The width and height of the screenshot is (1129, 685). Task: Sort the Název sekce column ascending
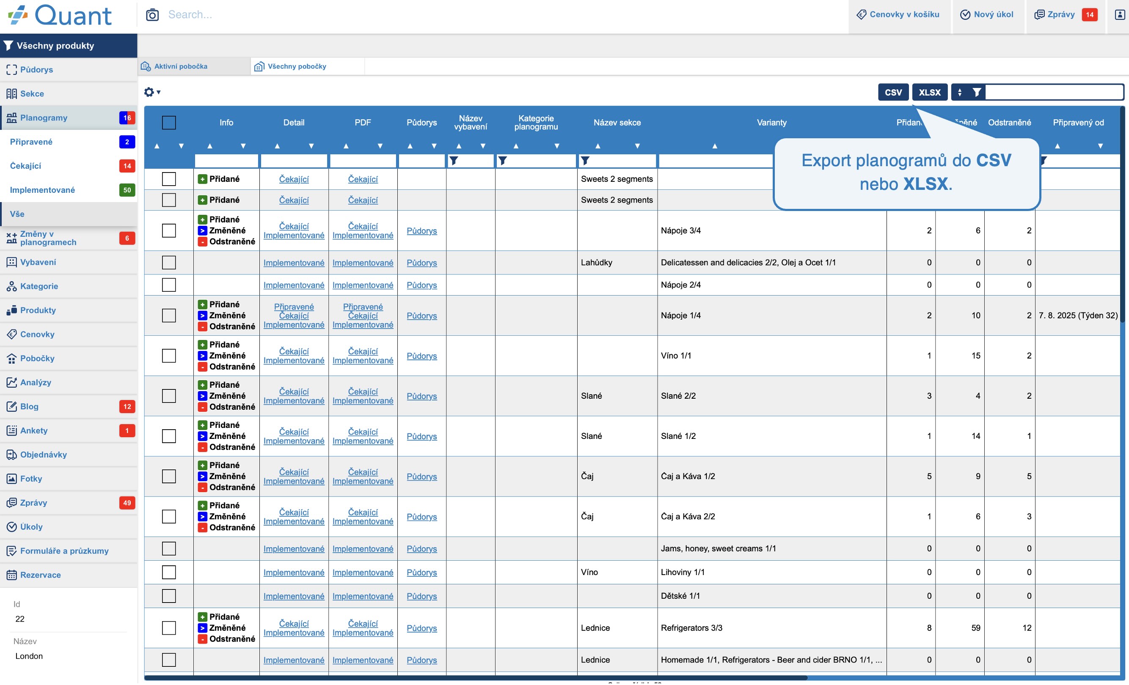click(x=598, y=146)
